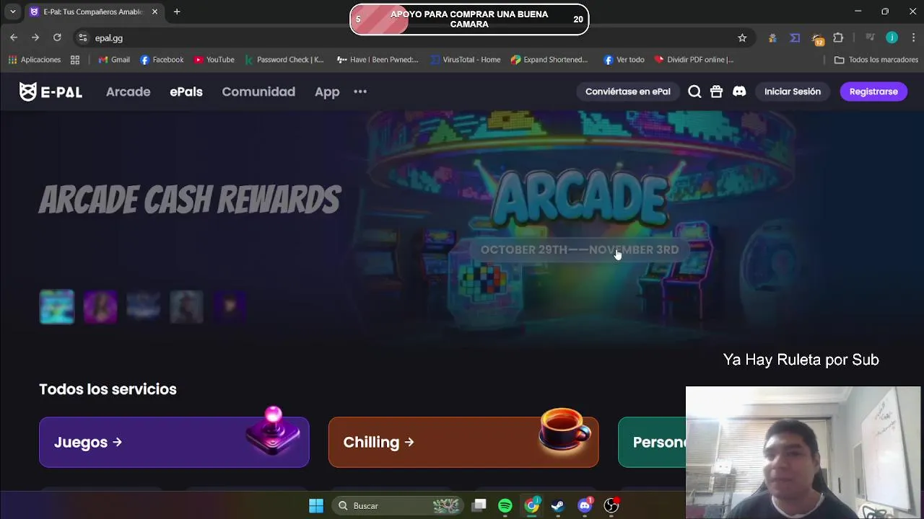
Task: Click the browser forward arrow
Action: [35, 37]
